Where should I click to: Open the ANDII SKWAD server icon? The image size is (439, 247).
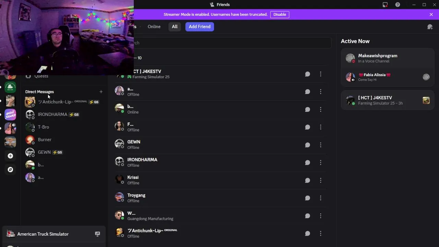click(10, 115)
